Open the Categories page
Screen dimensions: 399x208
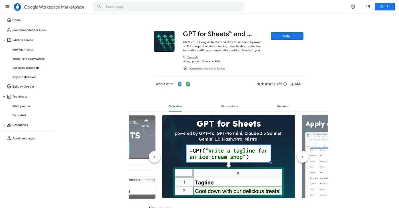(20, 125)
